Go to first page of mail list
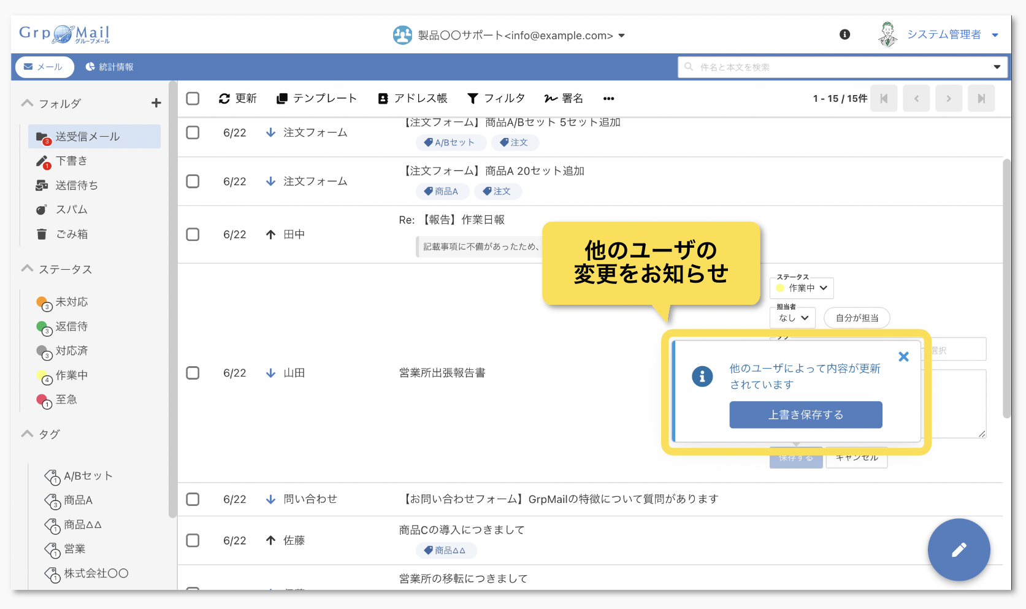 884,98
